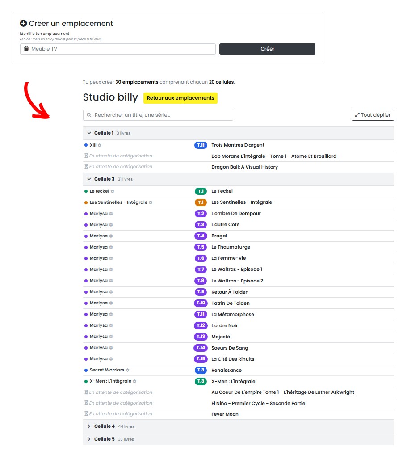Open the Les Sentinelles - Intégrale series link

(x=118, y=202)
